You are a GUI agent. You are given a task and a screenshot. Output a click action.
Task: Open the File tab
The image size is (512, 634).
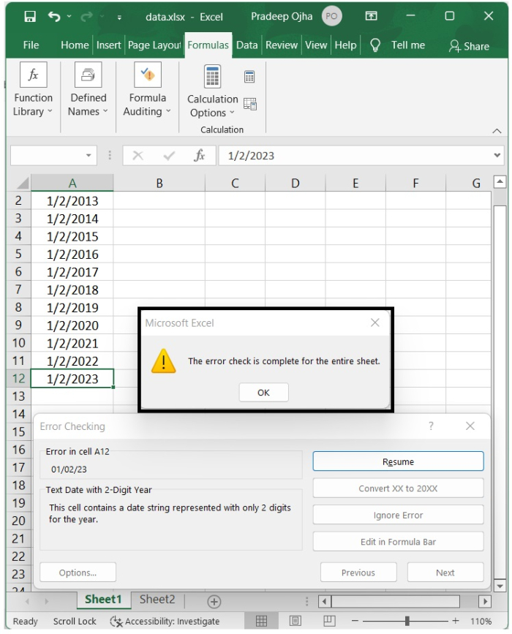tap(31, 45)
